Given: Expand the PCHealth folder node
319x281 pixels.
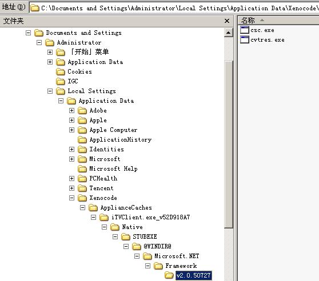Looking at the screenshot, I should coord(71,178).
